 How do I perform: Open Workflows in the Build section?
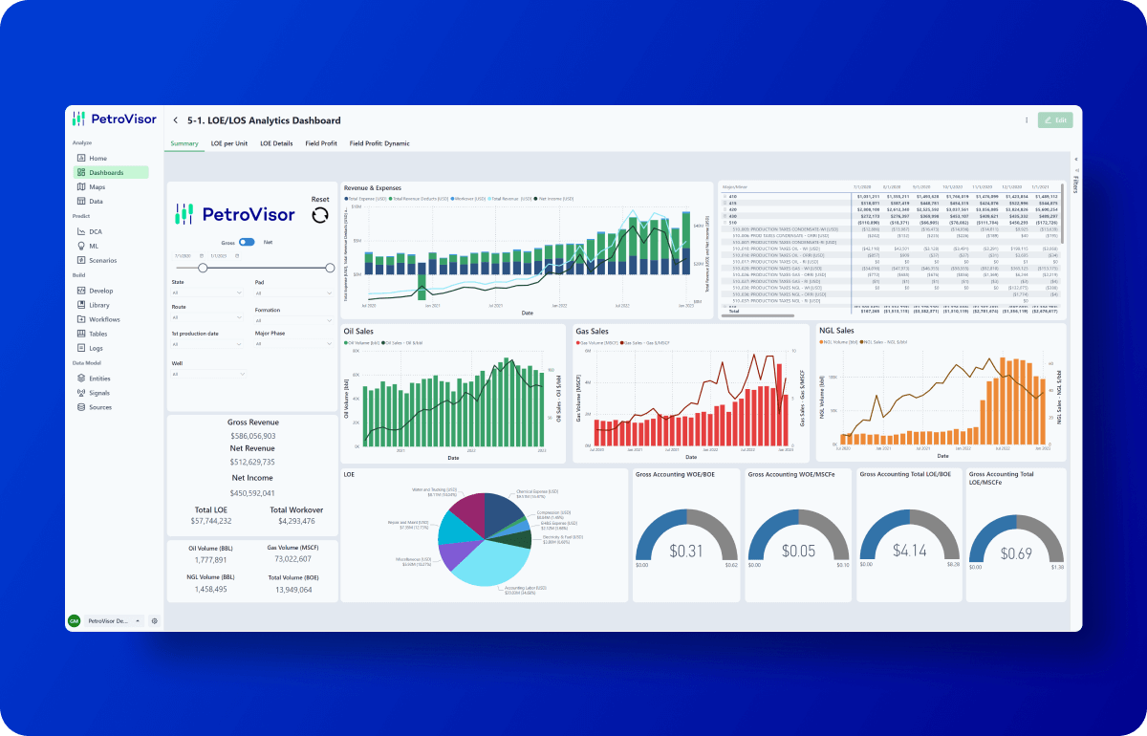(x=104, y=319)
